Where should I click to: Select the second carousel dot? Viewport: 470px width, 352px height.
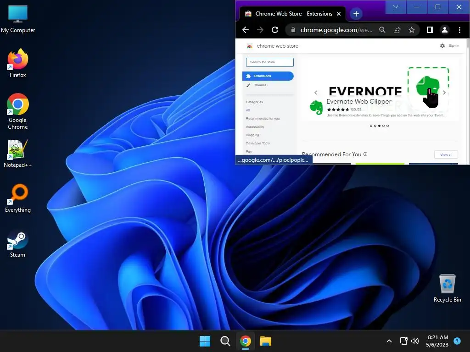point(375,126)
